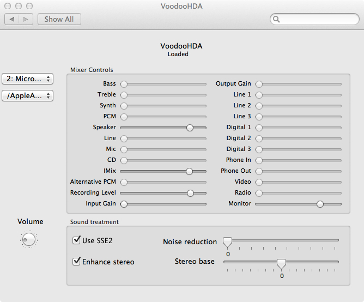The image size is (364, 302).
Task: Click the Digital 2 slider knob
Action: click(x=259, y=138)
